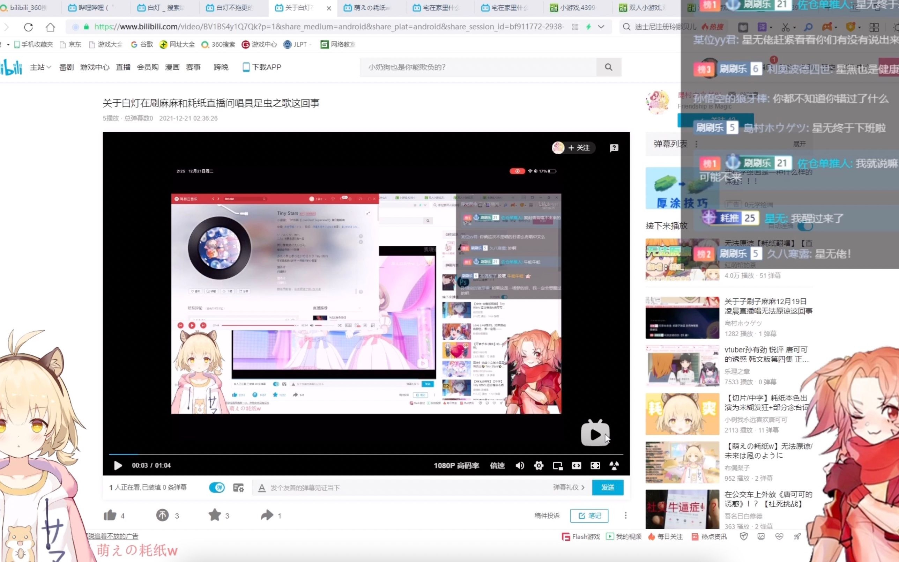The image size is (899, 562).
Task: Open the 弹幕礼仪 dropdown chevron
Action: [582, 487]
